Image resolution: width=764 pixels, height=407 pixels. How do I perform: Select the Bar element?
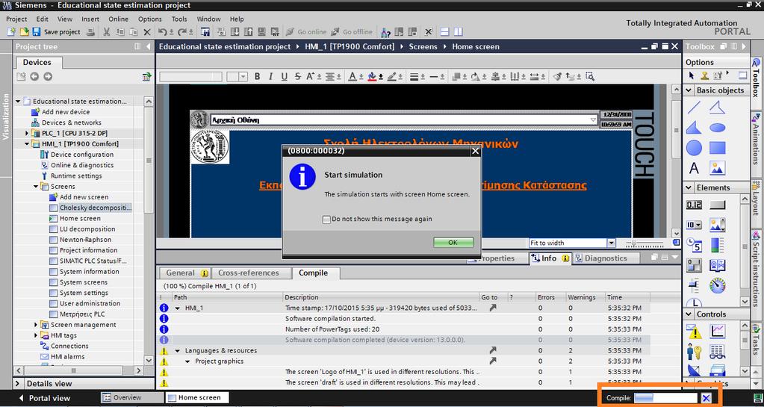pos(717,245)
